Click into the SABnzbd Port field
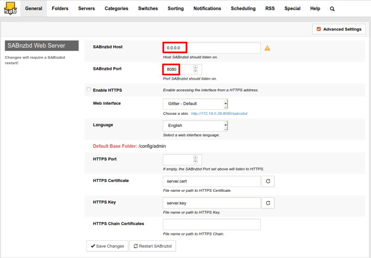Viewport: 371px width, 258px height. [x=182, y=69]
